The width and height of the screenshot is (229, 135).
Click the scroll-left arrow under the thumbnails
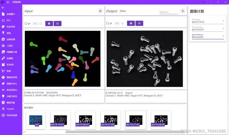25,132
